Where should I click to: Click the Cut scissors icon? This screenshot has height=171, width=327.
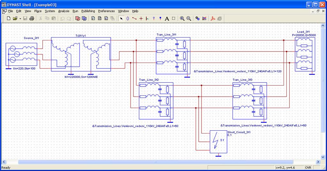click(41, 18)
